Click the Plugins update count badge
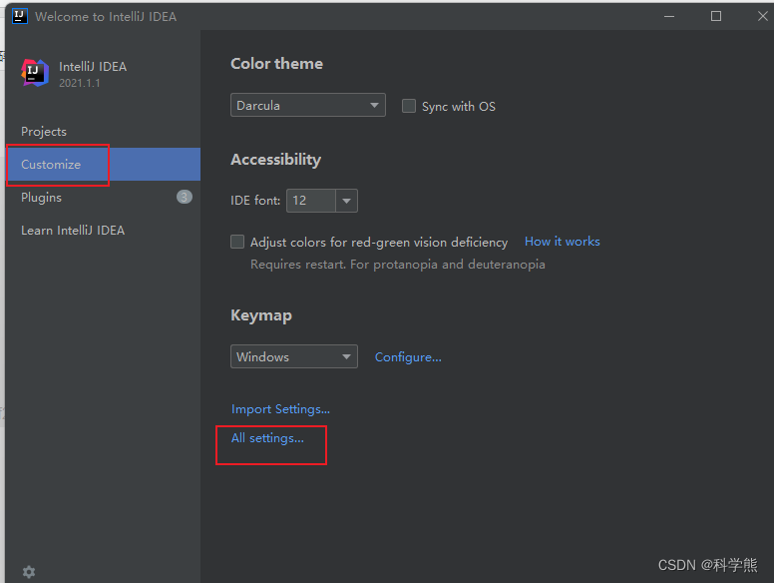Image resolution: width=774 pixels, height=583 pixels. (185, 197)
